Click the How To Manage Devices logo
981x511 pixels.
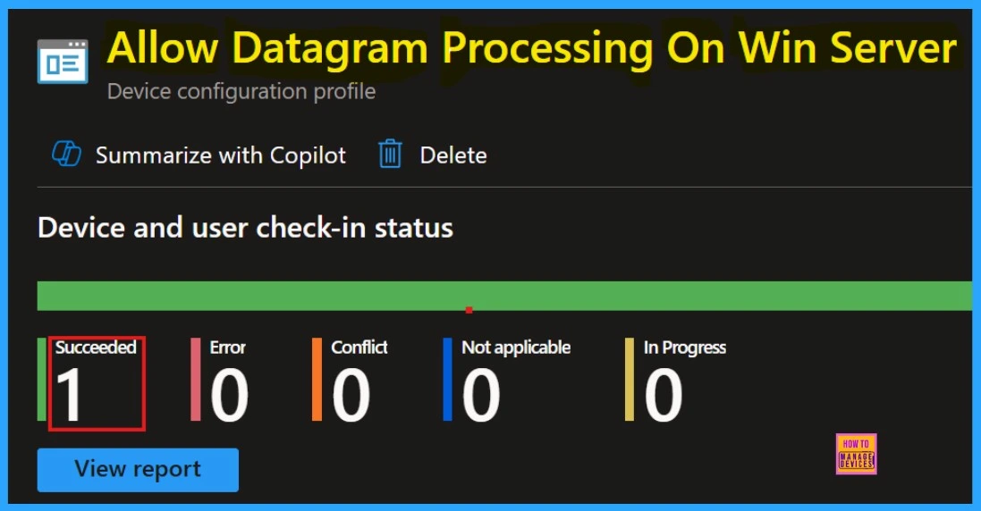pyautogui.click(x=856, y=454)
